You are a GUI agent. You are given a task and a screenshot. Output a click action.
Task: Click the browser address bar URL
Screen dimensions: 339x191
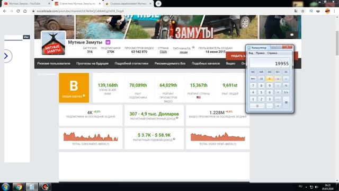(80, 11)
